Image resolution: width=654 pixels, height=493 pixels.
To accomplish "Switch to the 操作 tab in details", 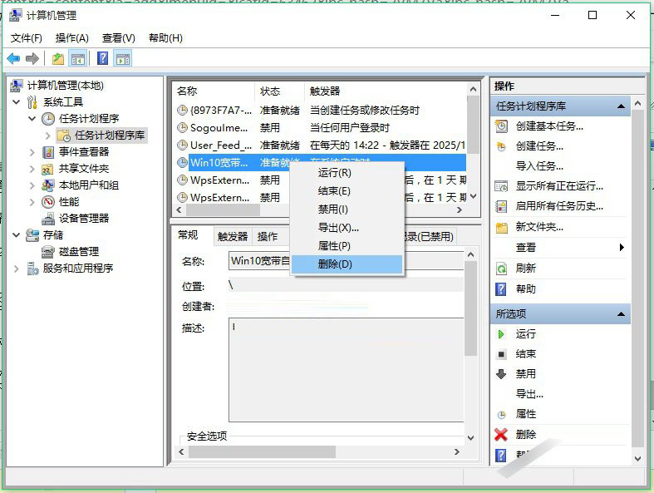I will (268, 236).
